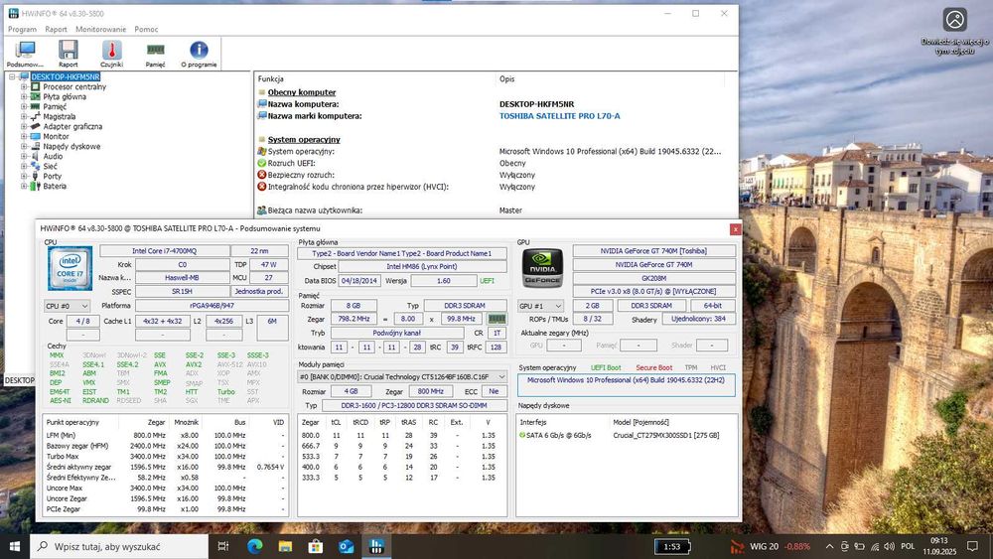Click the Haswell-MB codename field
This screenshot has width=993, height=559.
click(182, 277)
